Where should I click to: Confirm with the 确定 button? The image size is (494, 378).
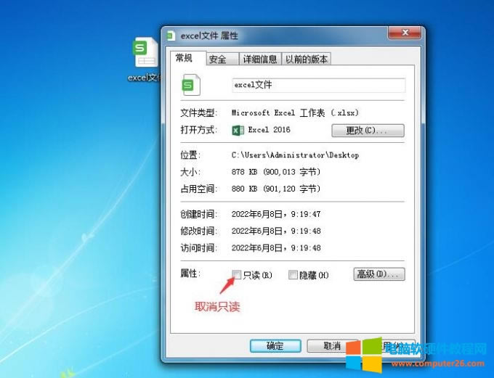coord(275,346)
